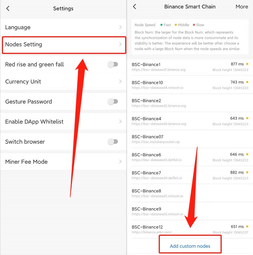Open Currency Unit chevron arrow
This screenshot has height=255, width=253.
point(120,81)
